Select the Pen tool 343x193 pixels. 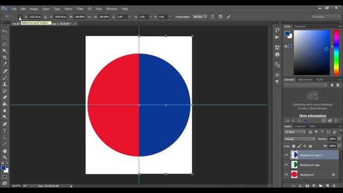pyautogui.click(x=5, y=124)
